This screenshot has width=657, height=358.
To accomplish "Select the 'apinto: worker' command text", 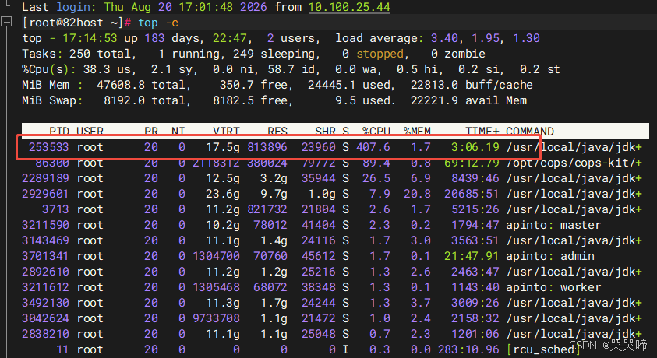I will tap(553, 287).
